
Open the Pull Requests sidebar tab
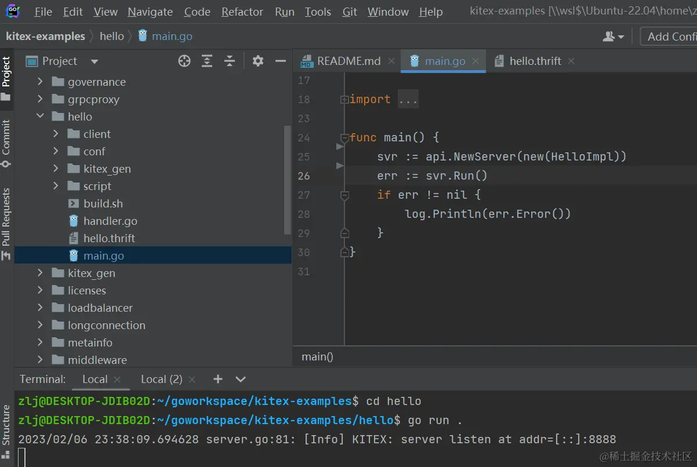pyautogui.click(x=6, y=224)
